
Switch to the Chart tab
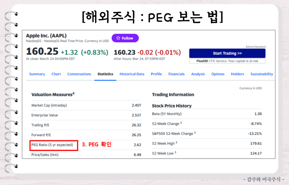56,74
